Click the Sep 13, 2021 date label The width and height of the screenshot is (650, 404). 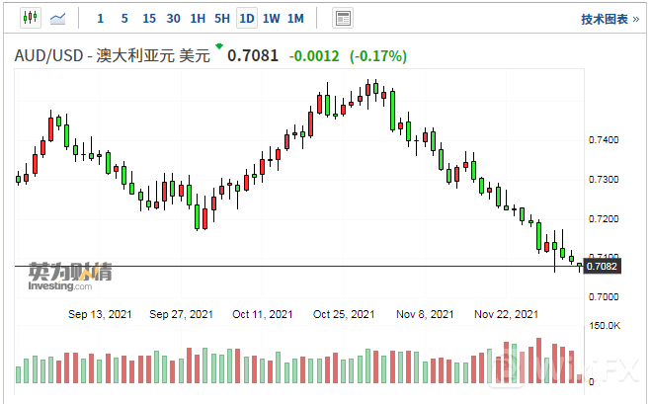100,314
